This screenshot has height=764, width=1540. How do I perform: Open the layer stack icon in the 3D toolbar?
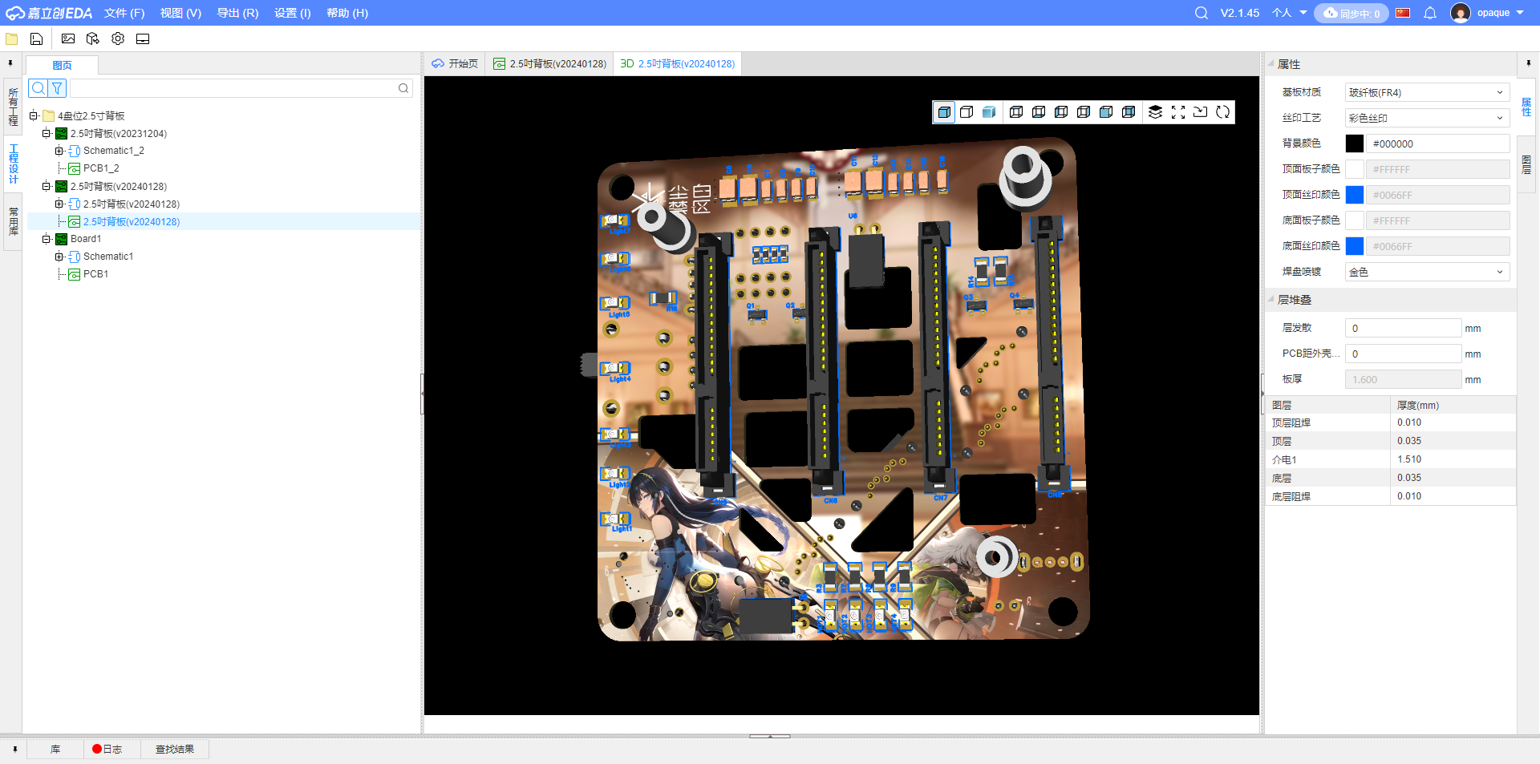click(1155, 112)
